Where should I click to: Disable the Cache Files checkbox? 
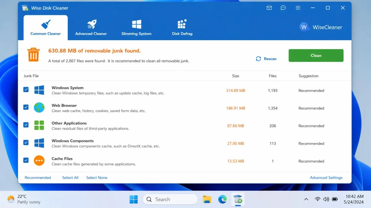tap(26, 160)
